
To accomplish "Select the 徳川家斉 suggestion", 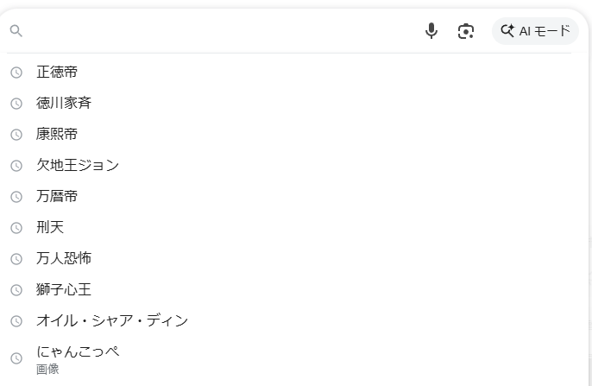I will tap(64, 104).
